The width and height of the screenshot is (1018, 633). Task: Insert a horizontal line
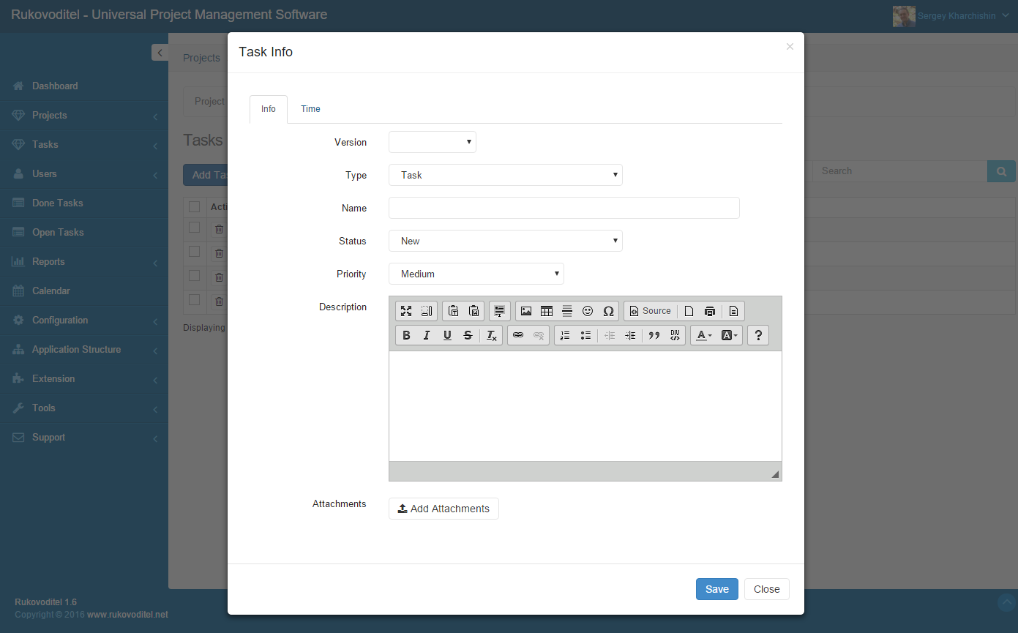(x=567, y=311)
